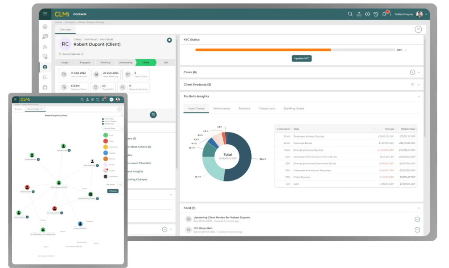
Task: Open the hamburger menu in main window
Action: 45,14
